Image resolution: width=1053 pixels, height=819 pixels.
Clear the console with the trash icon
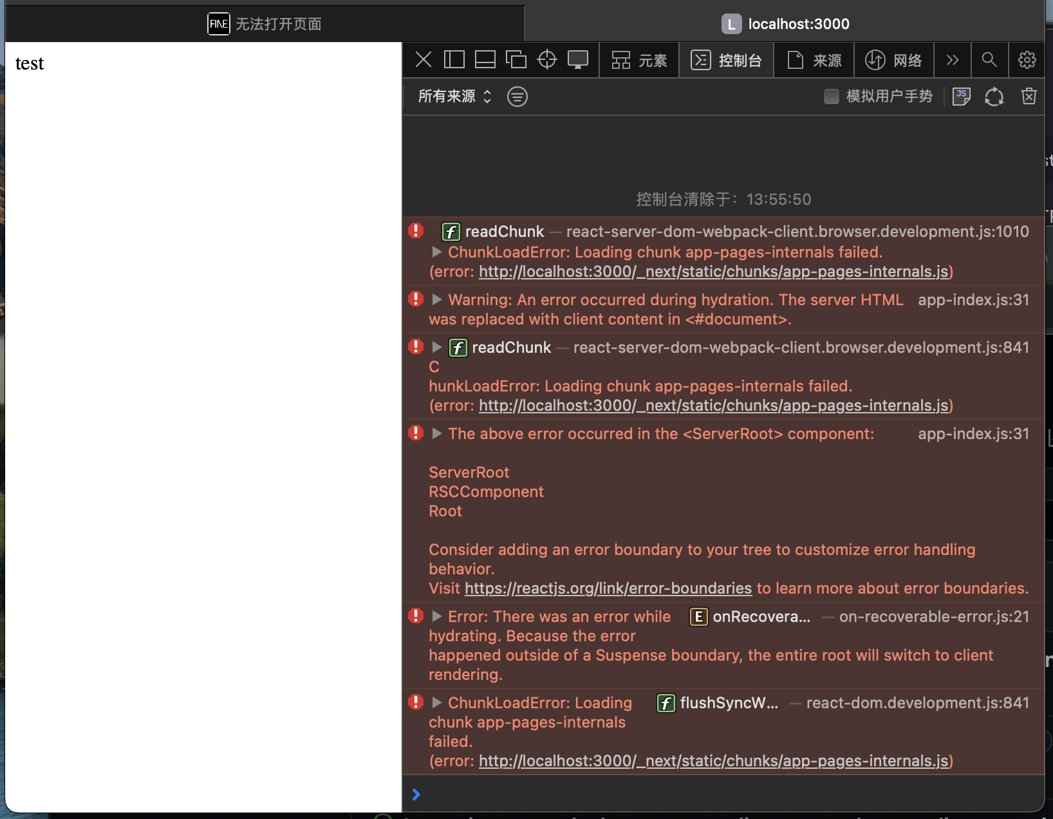coord(1029,96)
